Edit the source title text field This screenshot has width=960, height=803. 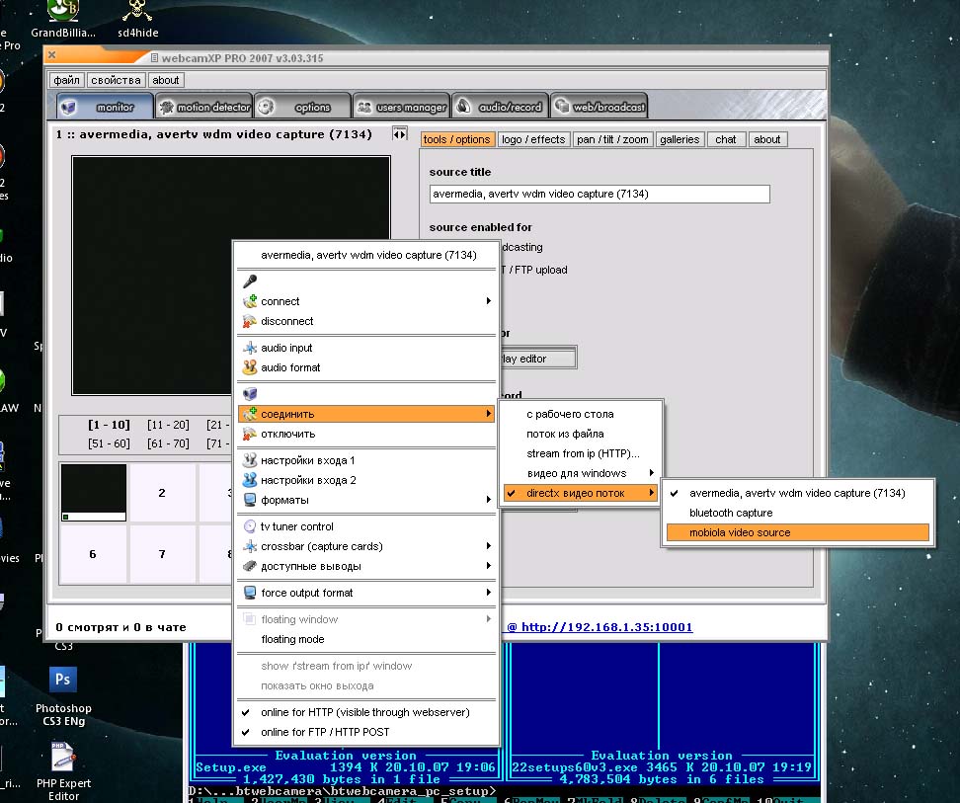coord(600,194)
